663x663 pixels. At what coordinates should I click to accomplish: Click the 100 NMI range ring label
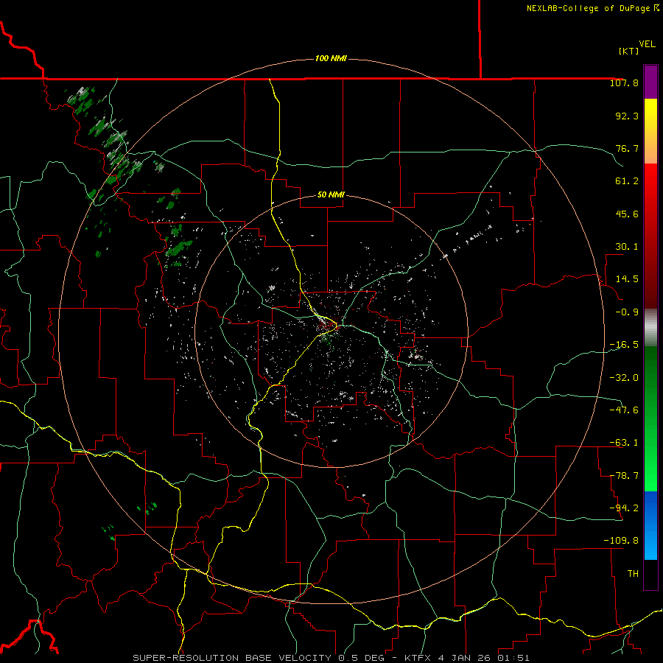click(331, 58)
